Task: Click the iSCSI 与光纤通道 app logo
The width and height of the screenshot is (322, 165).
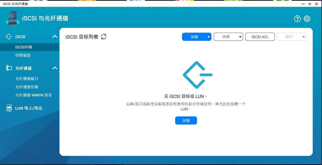Action: (x=12, y=18)
